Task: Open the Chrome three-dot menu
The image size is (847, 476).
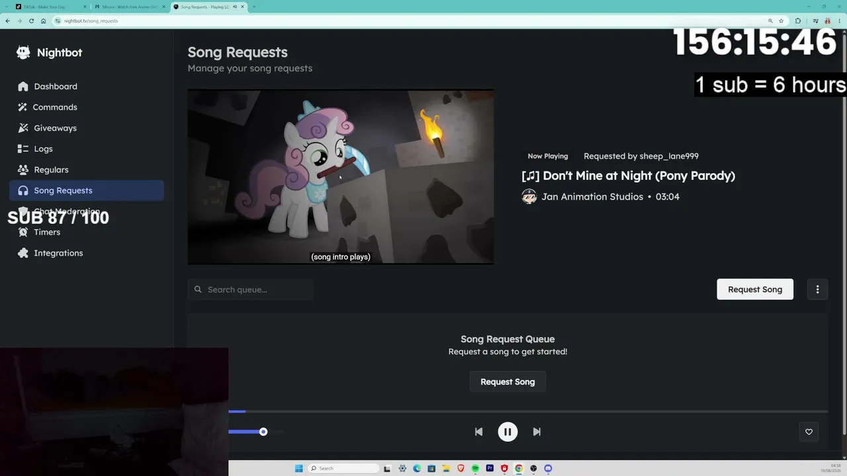Action: coord(840,20)
